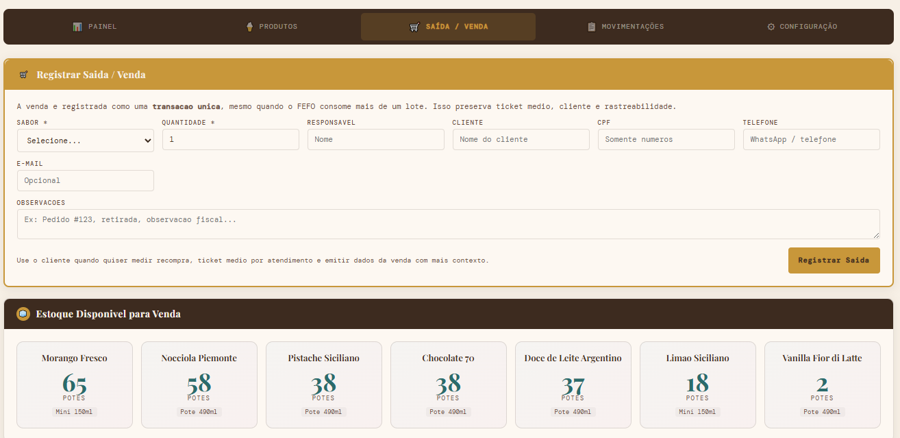Screen dimensions: 900x438
Task: Click the Telefone WhatsApp field
Action: coord(811,139)
